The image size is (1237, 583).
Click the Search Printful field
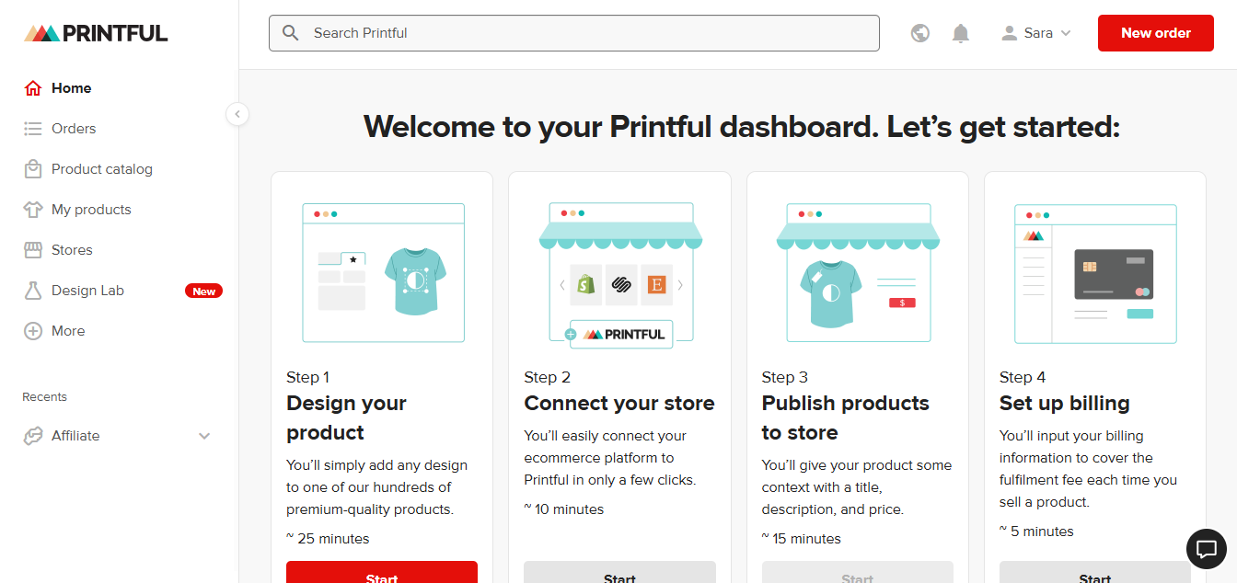(x=574, y=33)
